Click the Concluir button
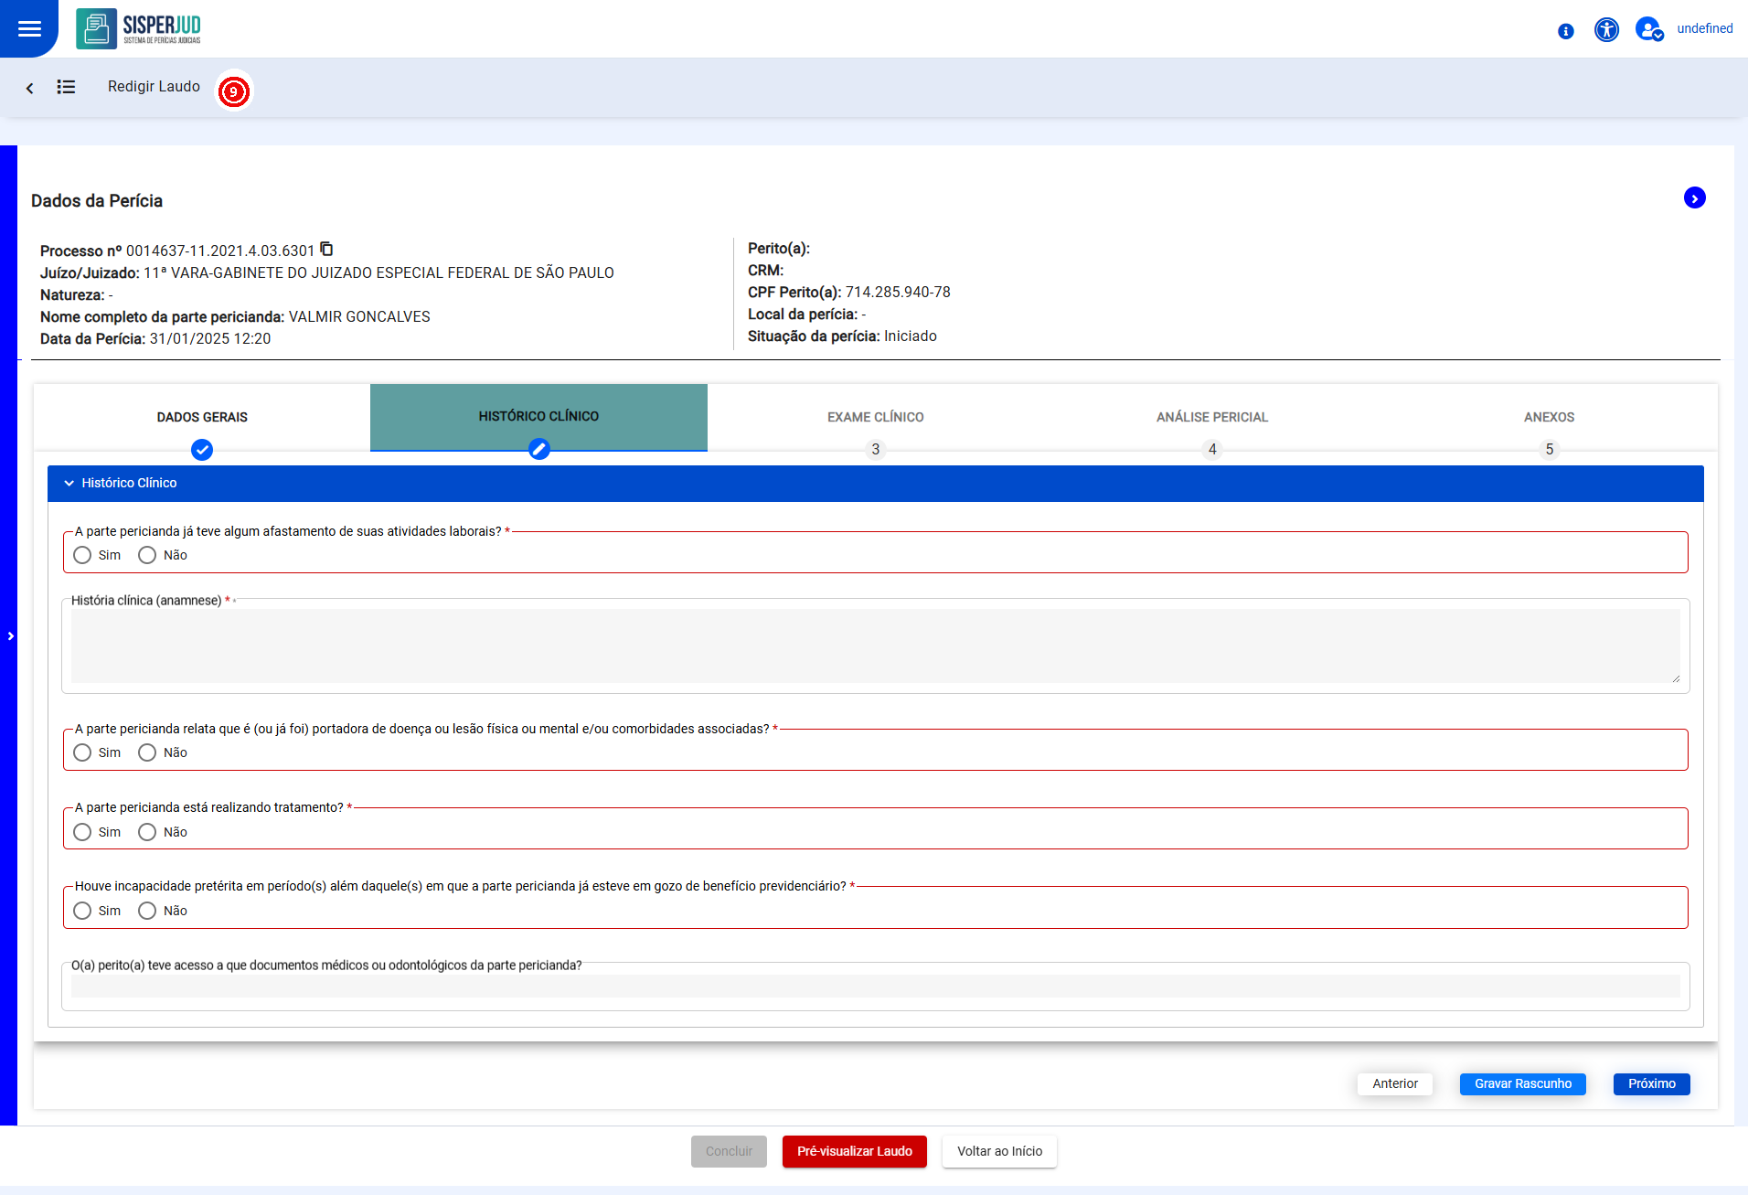Image resolution: width=1748 pixels, height=1195 pixels. coord(729,1151)
